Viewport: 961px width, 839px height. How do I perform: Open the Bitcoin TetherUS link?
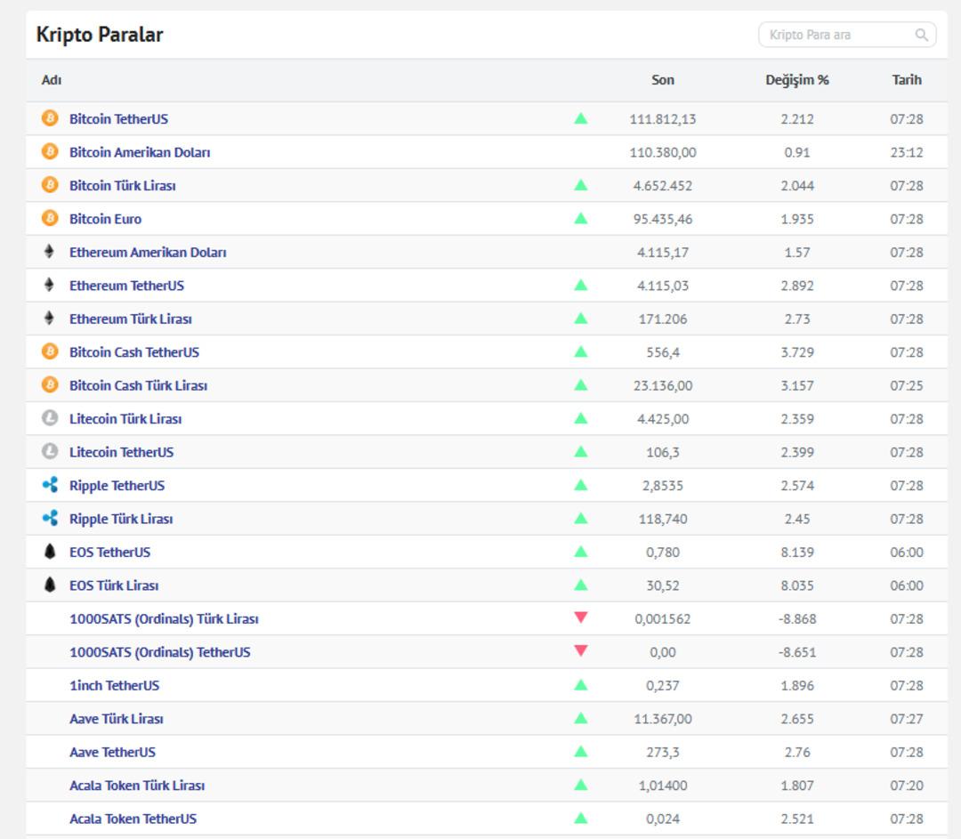[119, 119]
